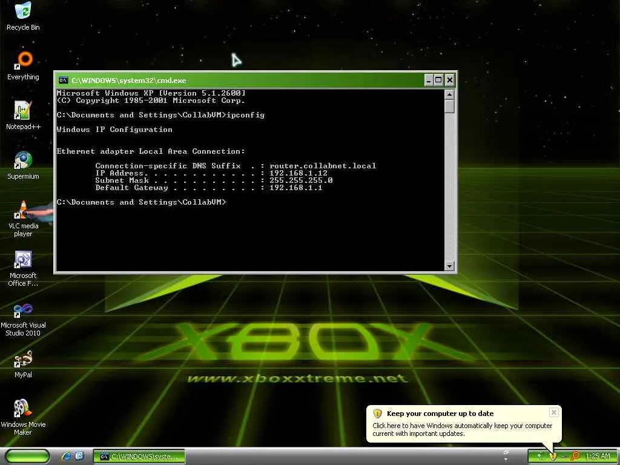Click the cmd scrollbar down arrow
620x465 pixels.
coord(449,266)
